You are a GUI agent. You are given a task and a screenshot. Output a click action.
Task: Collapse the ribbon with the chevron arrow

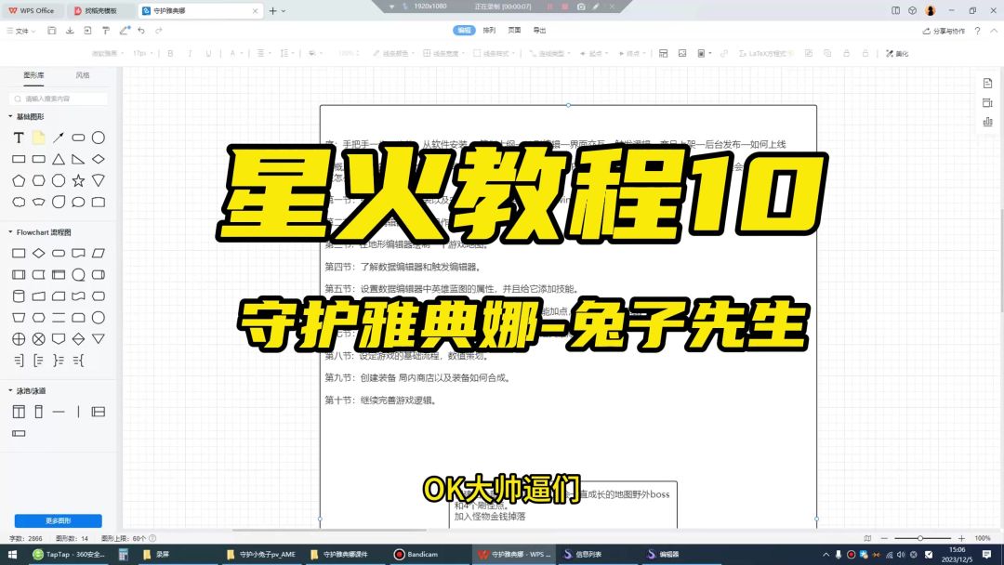tap(993, 31)
